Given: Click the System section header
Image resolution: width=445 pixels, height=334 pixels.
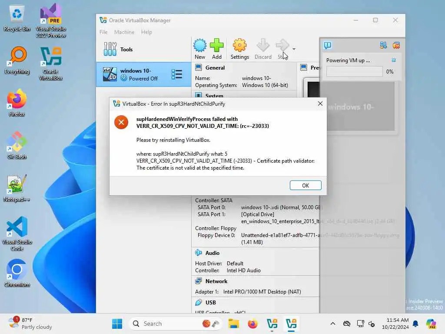Looking at the screenshot, I should coord(214,95).
